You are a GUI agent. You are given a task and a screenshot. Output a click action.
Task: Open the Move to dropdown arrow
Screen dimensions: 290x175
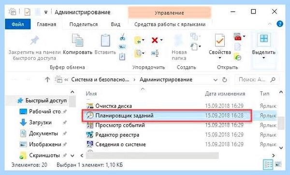[x=143, y=40]
